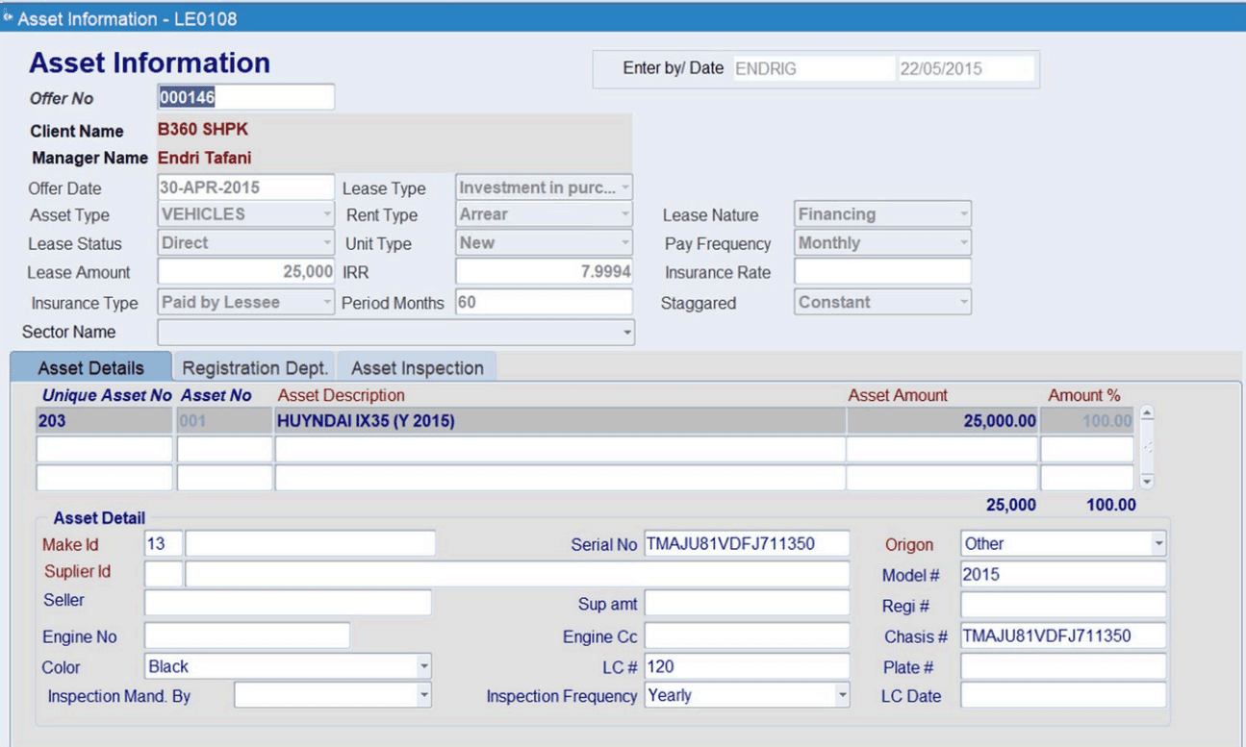Focus the Engine No text field
This screenshot has width=1246, height=747.
click(x=247, y=636)
